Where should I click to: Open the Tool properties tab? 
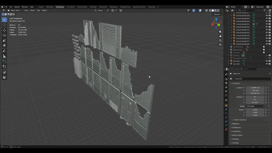tap(226, 74)
